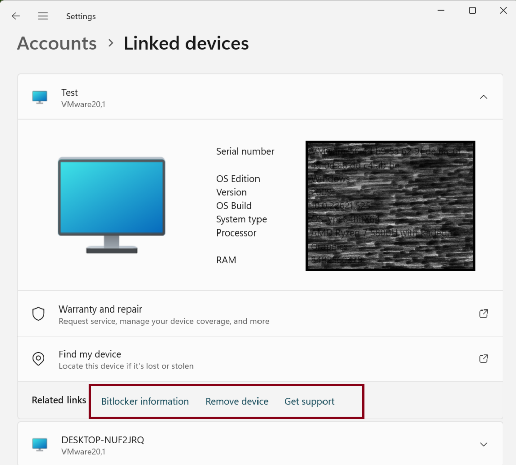Open Bitlocker information for this device
Viewport: 516px width, 465px height.
pyautogui.click(x=145, y=401)
